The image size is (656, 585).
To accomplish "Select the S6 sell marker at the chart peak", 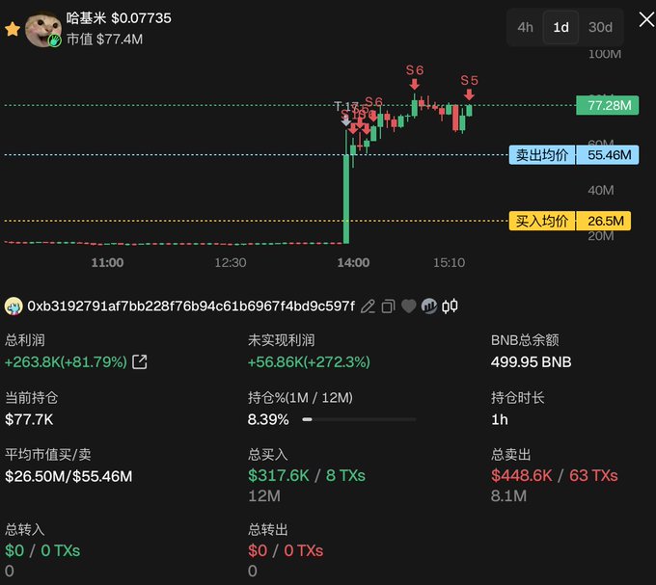I will [x=415, y=77].
